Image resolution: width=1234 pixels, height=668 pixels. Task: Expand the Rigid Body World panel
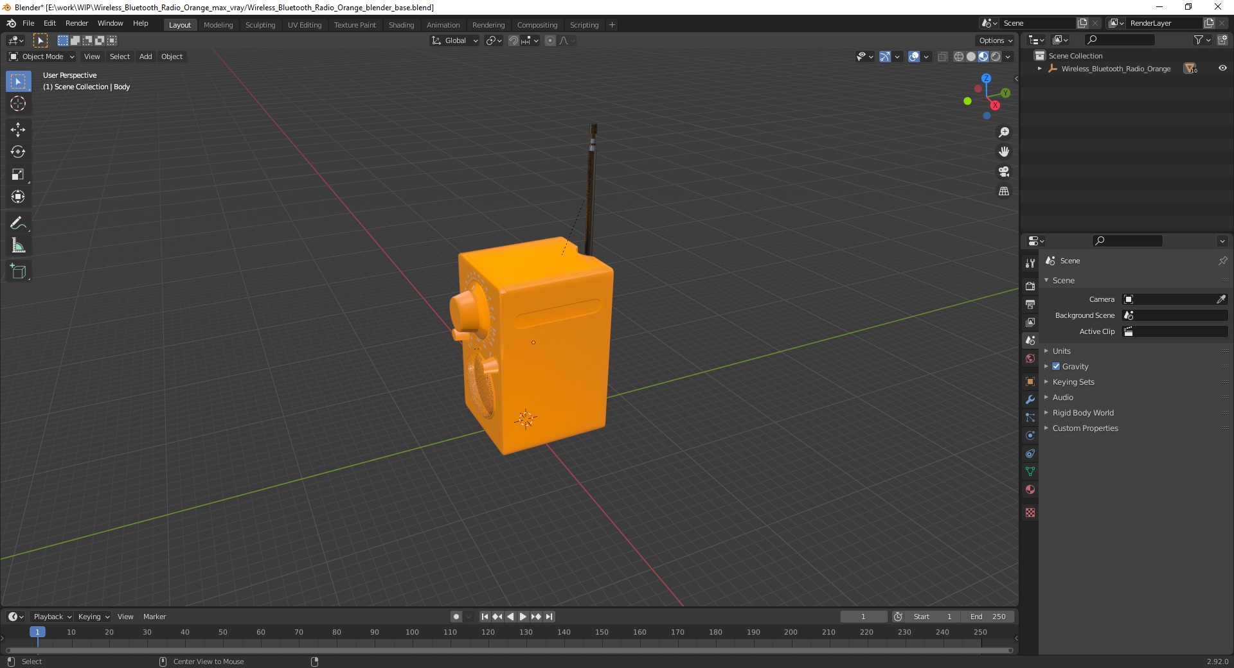click(1083, 412)
